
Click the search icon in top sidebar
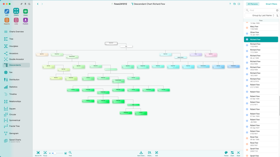(x=29, y=4)
